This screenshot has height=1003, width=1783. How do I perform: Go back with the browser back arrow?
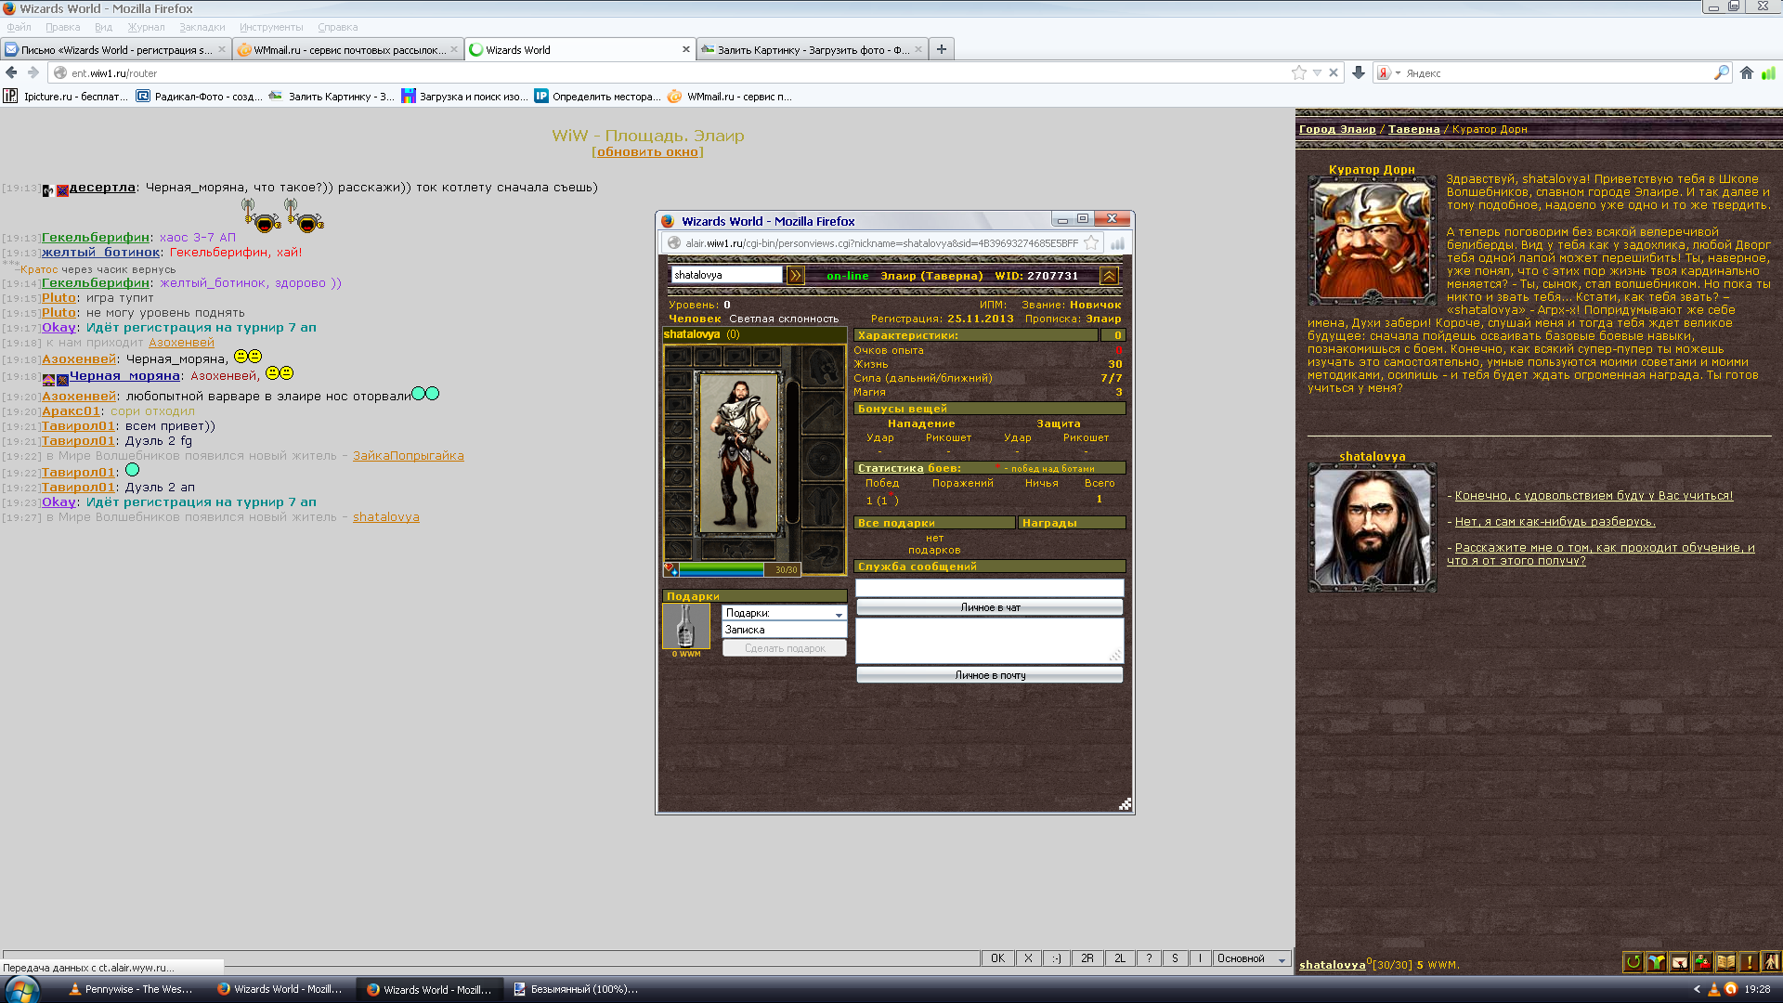(x=11, y=72)
